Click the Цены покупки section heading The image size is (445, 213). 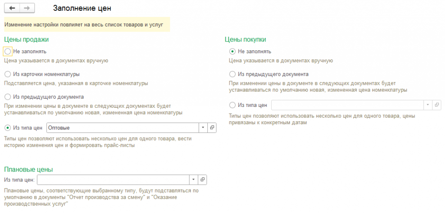246,39
